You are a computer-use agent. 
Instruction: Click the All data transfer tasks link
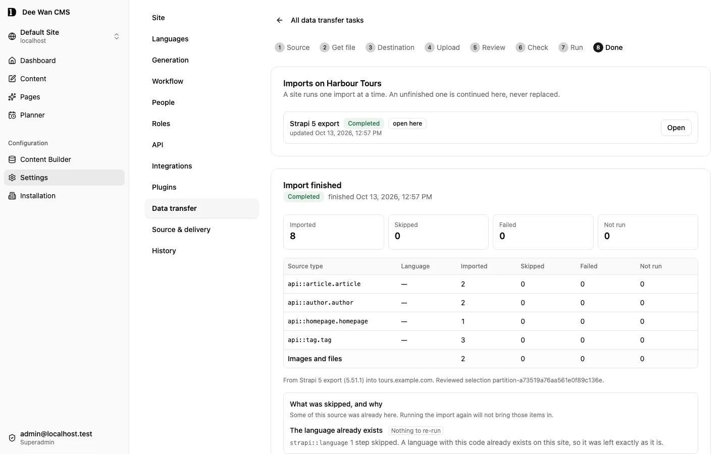327,20
